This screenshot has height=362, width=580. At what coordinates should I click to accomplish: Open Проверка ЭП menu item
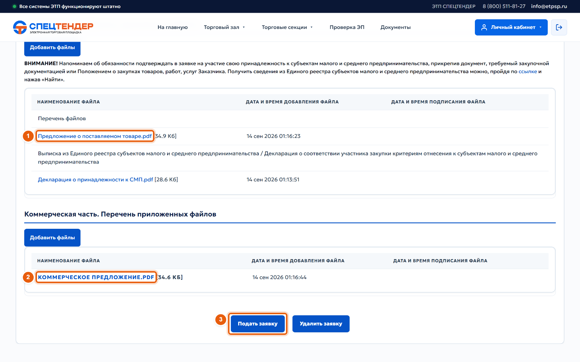tap(347, 27)
